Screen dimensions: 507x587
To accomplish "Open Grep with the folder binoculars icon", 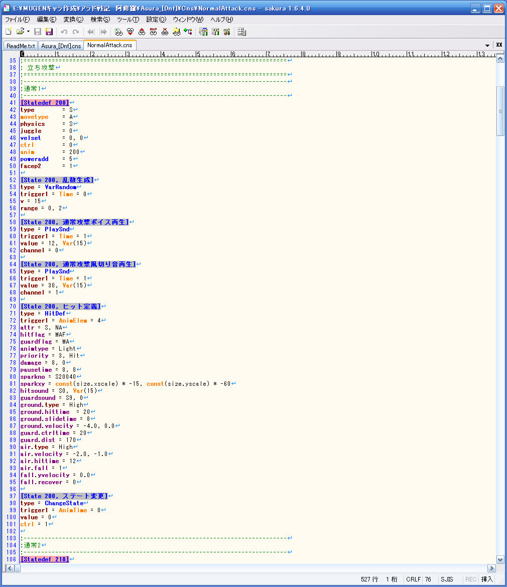I will click(x=176, y=32).
